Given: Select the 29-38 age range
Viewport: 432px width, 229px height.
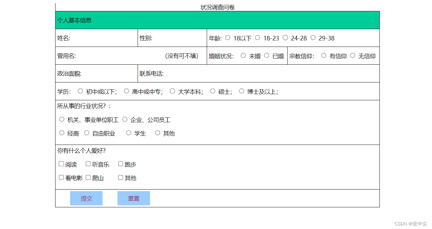Looking at the screenshot, I should tap(313, 38).
